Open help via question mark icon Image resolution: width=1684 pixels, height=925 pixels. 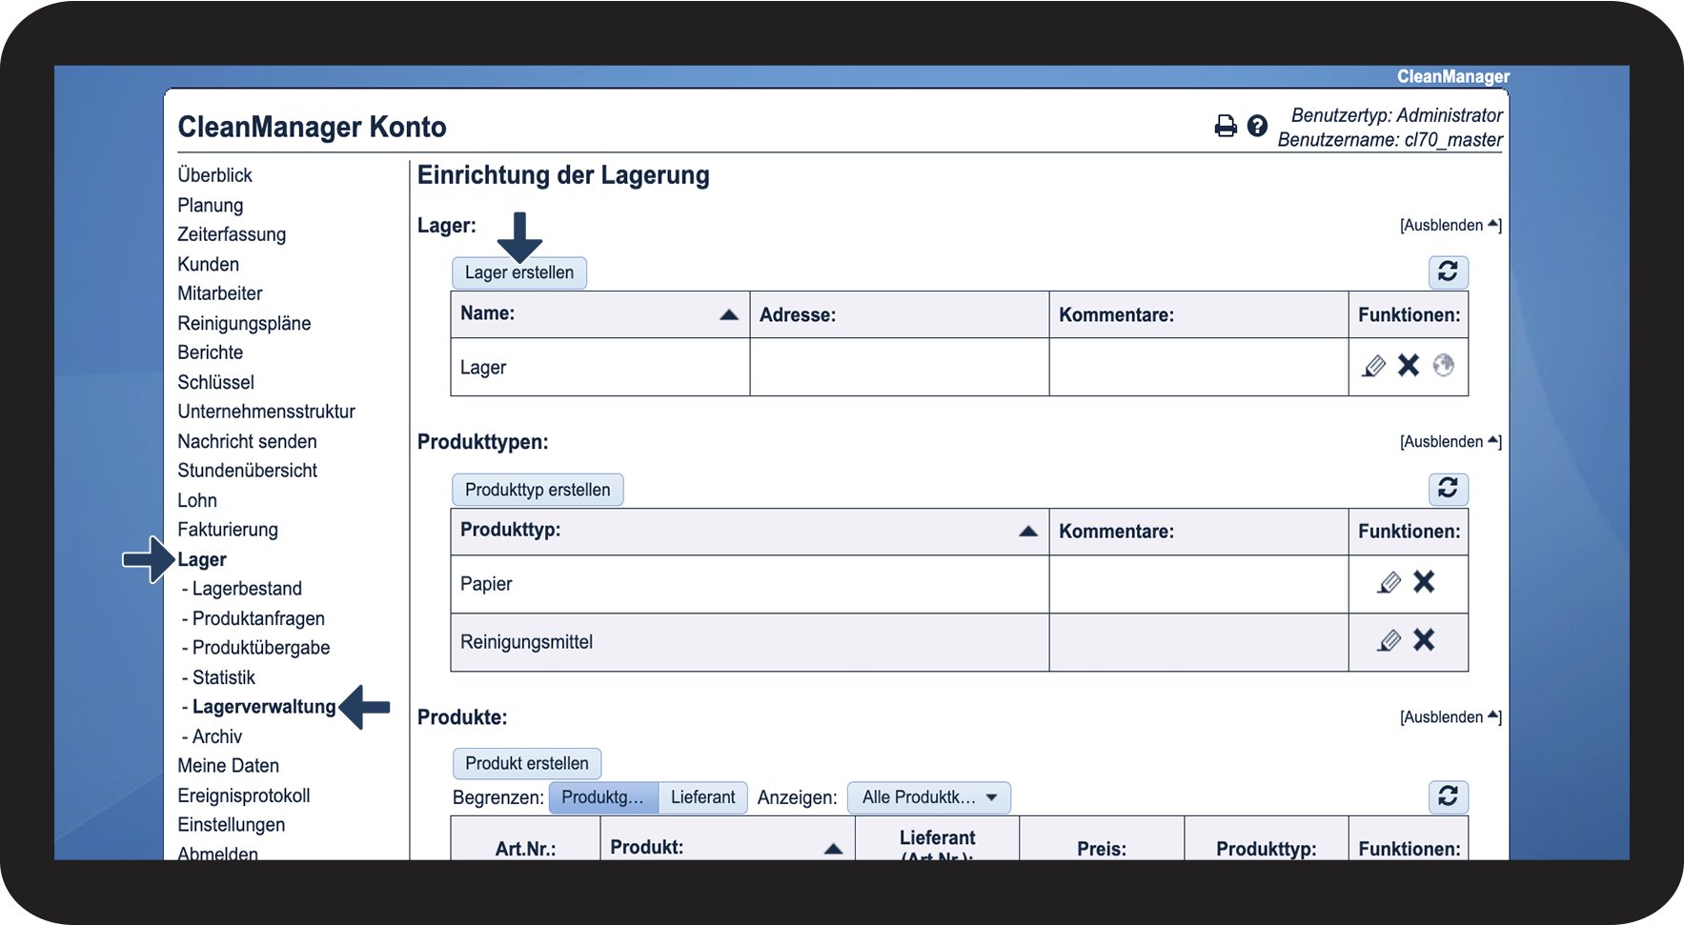1257,126
